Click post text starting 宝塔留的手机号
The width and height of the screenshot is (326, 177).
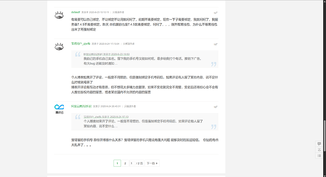click(x=145, y=142)
